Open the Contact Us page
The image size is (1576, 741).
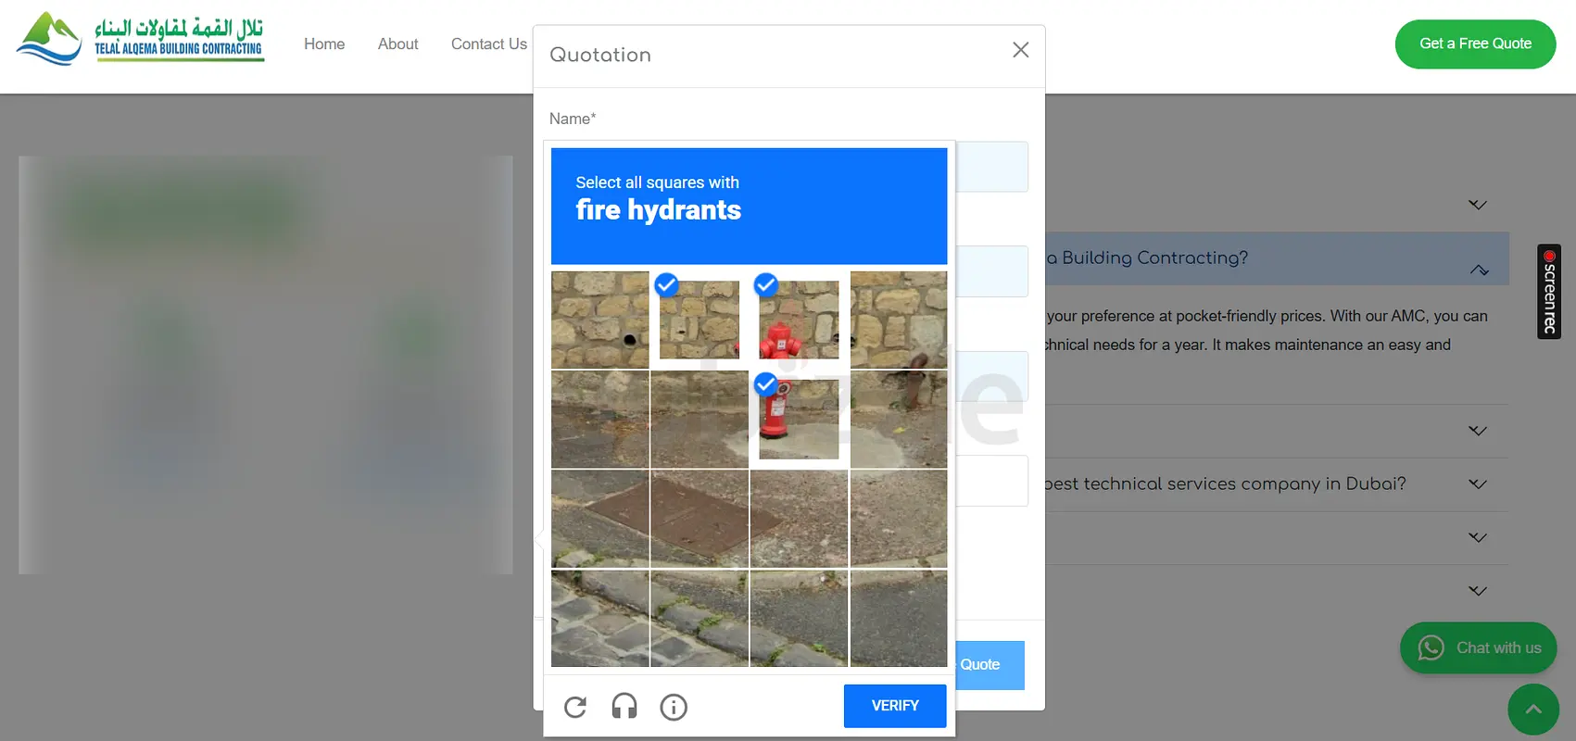click(x=488, y=44)
